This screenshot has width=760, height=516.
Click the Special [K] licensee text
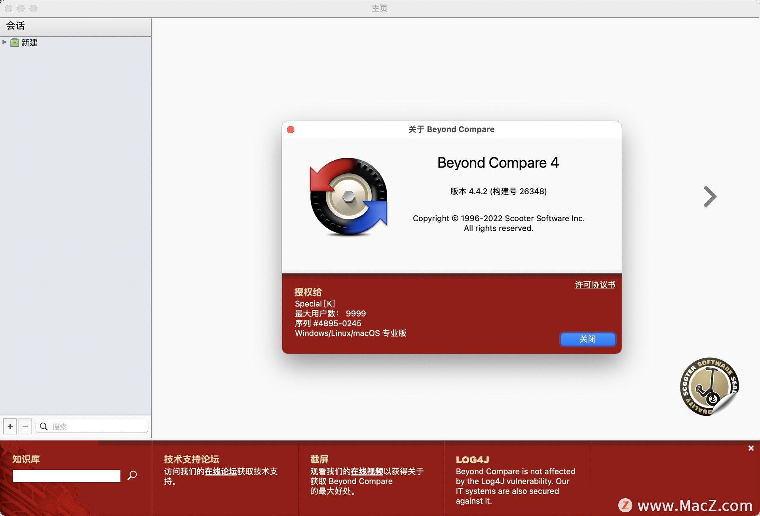click(x=315, y=304)
